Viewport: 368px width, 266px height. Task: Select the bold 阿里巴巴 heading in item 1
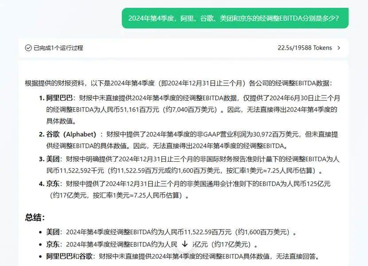(59, 98)
